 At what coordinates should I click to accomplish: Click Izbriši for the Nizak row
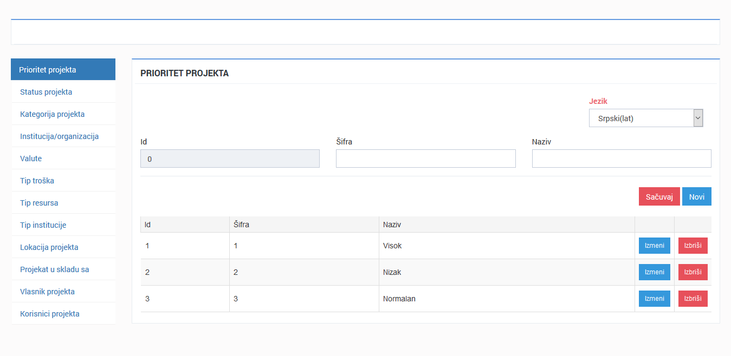(x=693, y=272)
